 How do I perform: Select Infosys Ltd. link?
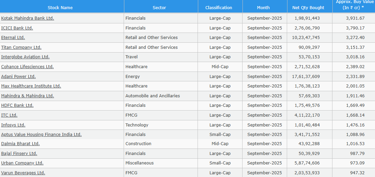coord(13,125)
